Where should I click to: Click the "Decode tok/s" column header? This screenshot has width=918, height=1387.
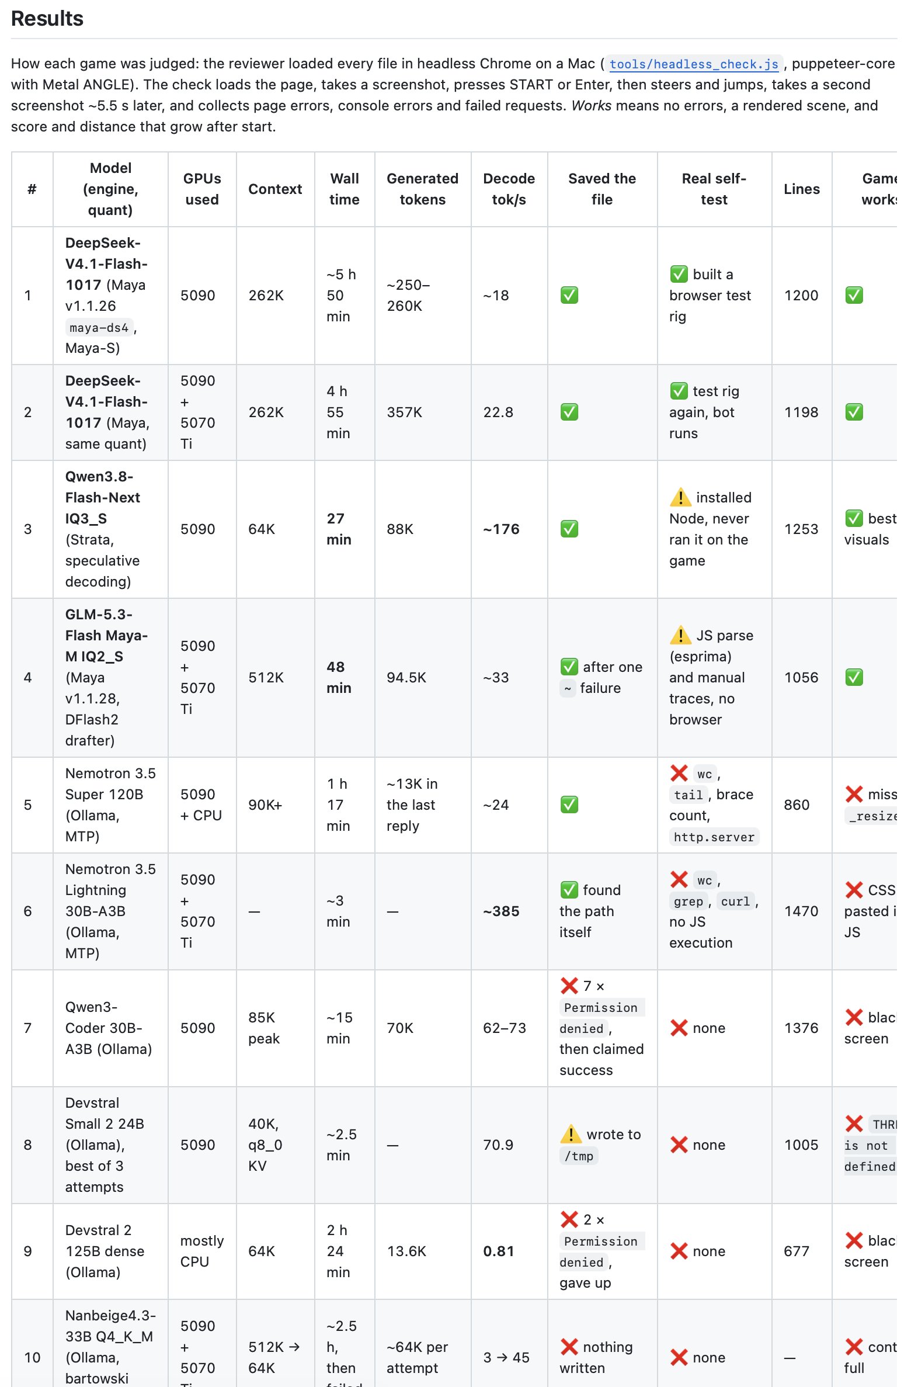coord(509,189)
